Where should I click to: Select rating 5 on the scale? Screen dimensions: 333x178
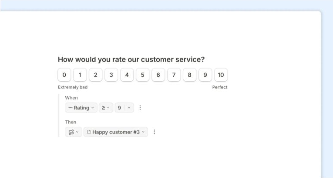tap(142, 75)
